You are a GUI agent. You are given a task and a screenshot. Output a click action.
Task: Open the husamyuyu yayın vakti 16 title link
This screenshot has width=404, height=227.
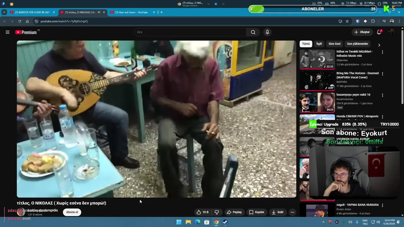pyautogui.click(x=353, y=95)
